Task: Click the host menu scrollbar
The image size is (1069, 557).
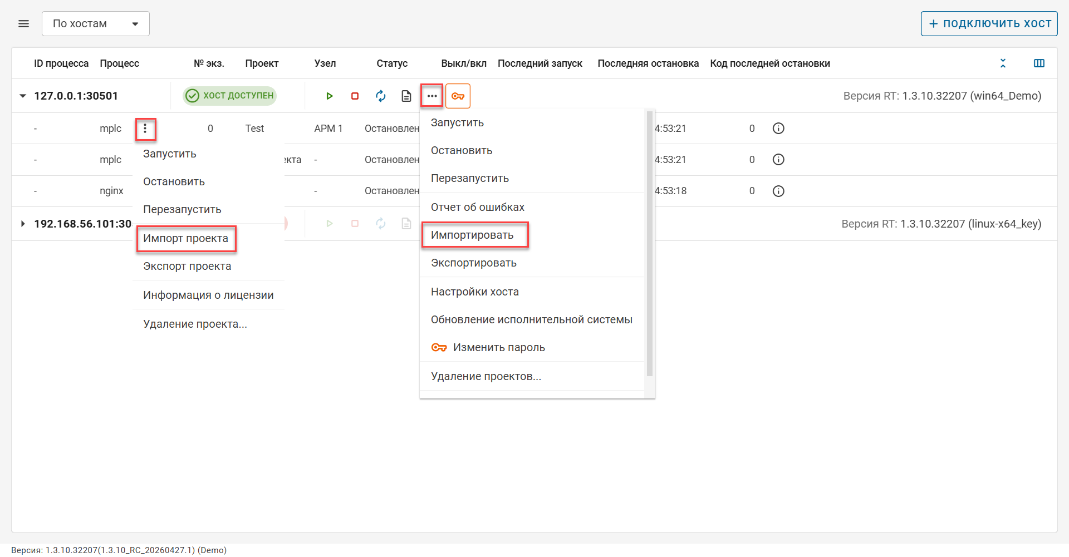Action: pyautogui.click(x=649, y=244)
